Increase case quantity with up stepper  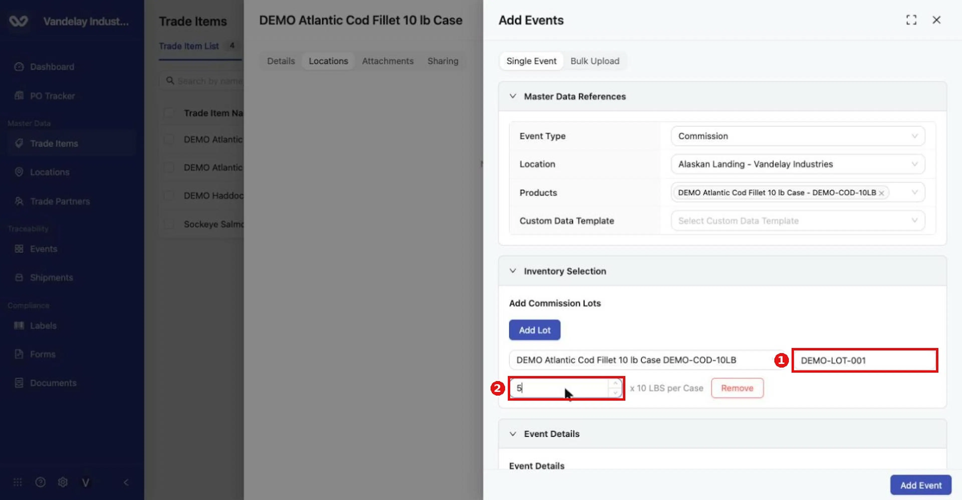tap(615, 384)
